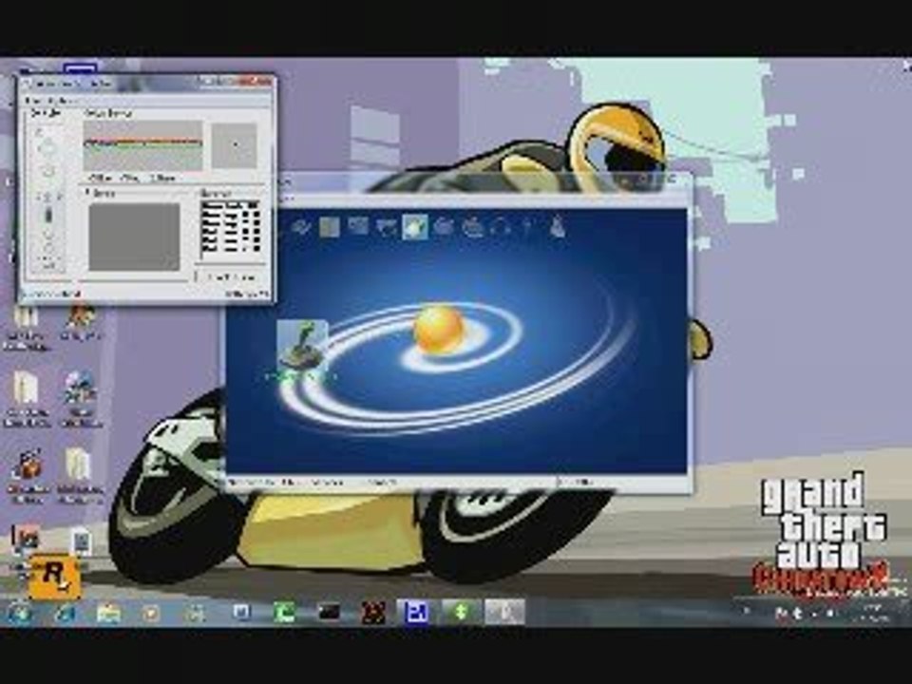This screenshot has width=912, height=684.
Task: Click the black console taskbar icon
Action: pos(329,613)
